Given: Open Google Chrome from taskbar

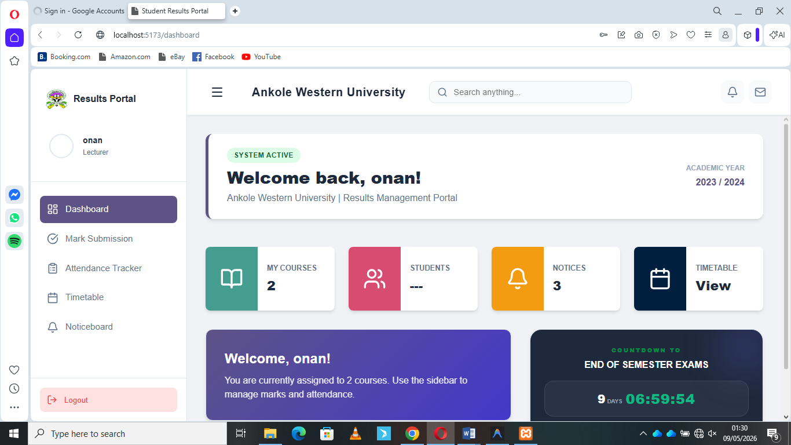Looking at the screenshot, I should pyautogui.click(x=412, y=433).
